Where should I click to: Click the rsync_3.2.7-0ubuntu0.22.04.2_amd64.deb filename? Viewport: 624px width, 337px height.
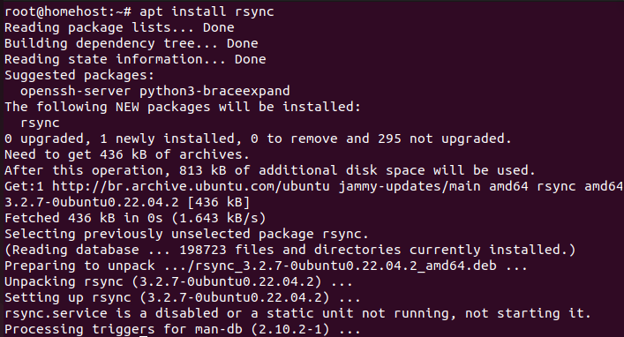pyautogui.click(x=346, y=266)
